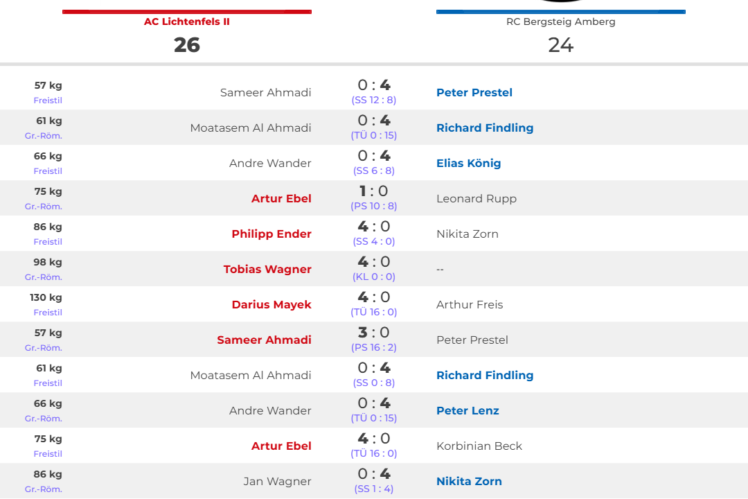Click the guest team total score 24
The image size is (748, 499).
tap(560, 45)
